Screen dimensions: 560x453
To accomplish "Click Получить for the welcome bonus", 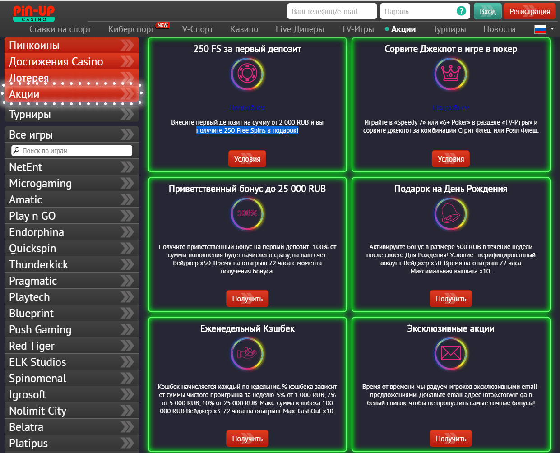I will 247,299.
